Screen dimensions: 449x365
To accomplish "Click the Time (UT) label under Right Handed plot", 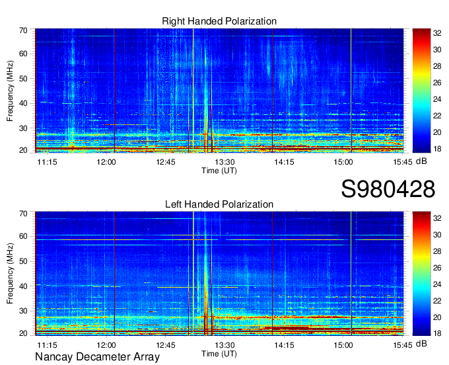I will [x=219, y=171].
